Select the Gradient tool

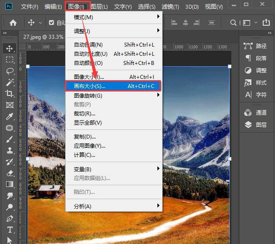pyautogui.click(x=10, y=184)
